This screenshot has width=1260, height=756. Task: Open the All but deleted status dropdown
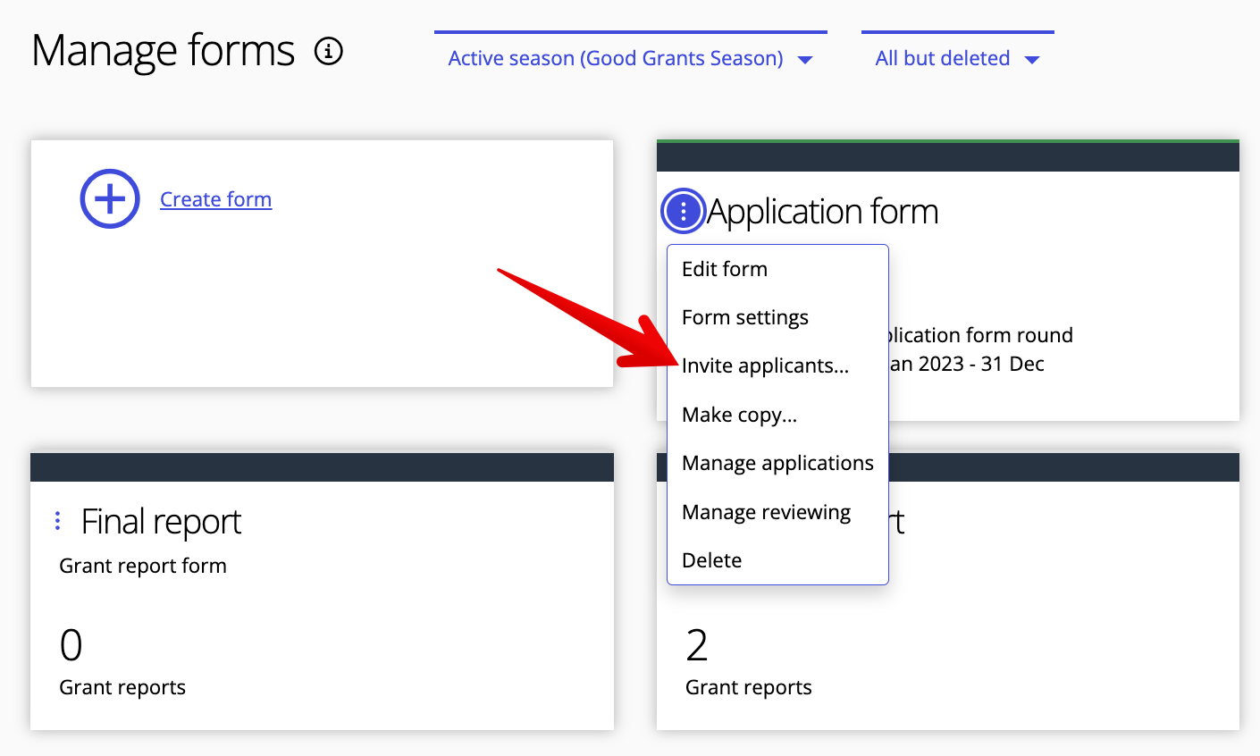[x=957, y=59]
